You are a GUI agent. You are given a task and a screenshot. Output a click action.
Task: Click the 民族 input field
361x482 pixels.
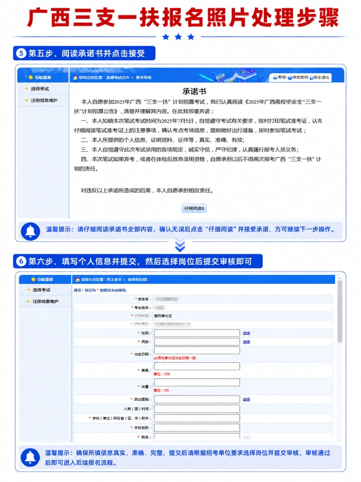click(197, 342)
